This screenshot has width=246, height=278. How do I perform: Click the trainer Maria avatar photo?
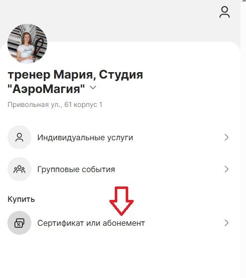[x=27, y=44]
